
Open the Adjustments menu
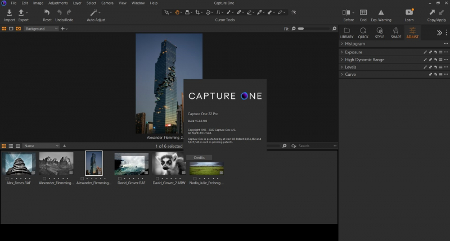click(x=57, y=3)
